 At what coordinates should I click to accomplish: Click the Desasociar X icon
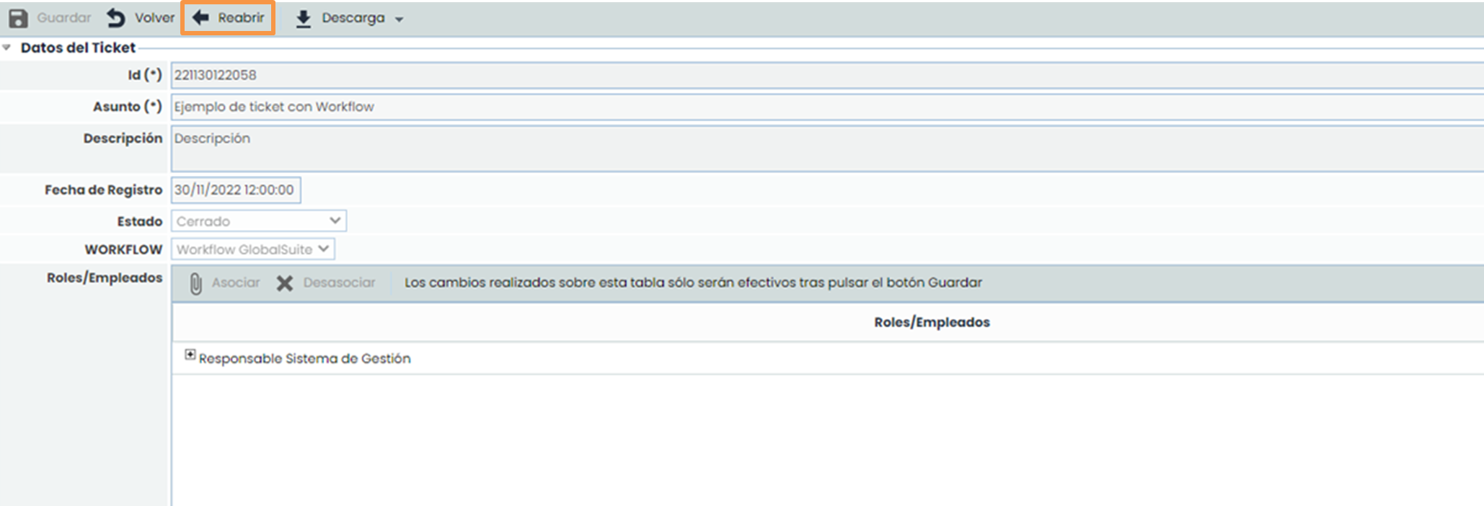tap(285, 283)
